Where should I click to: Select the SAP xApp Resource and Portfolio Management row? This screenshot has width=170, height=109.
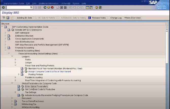click(x=42, y=45)
